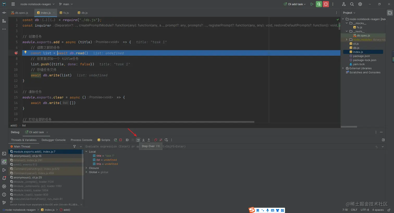Open the Structure tool window
Image resolution: width=394 pixels, height=213 pixels.
[x=4, y=21]
